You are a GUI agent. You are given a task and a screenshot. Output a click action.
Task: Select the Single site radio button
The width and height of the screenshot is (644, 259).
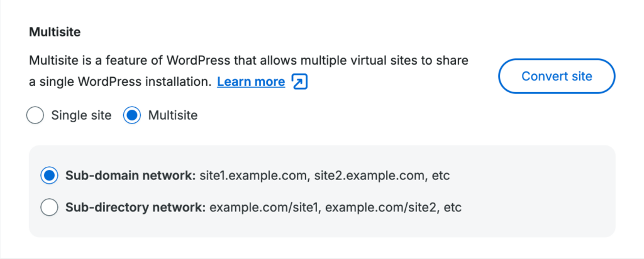(x=36, y=115)
